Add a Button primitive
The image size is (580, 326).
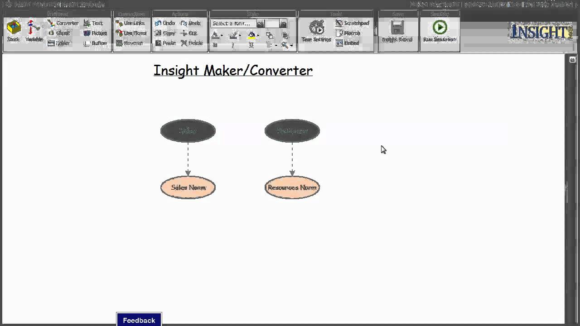pos(95,43)
